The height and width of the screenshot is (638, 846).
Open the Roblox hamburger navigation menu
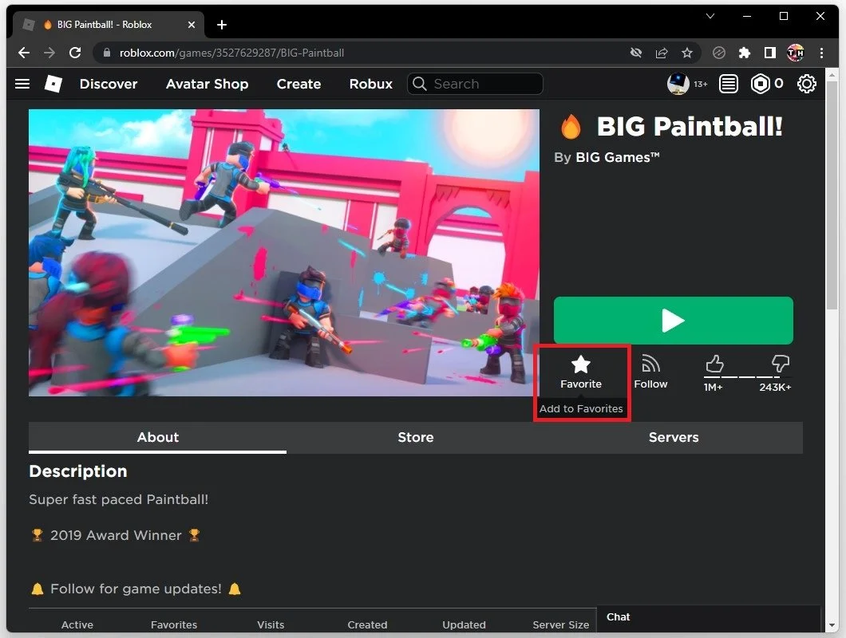(x=22, y=84)
